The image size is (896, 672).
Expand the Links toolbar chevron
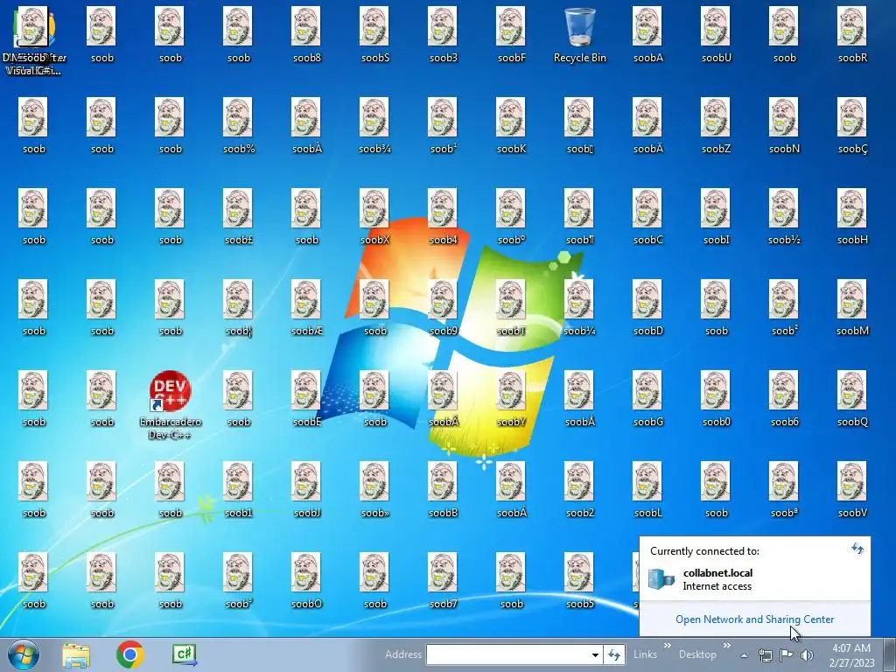[667, 646]
